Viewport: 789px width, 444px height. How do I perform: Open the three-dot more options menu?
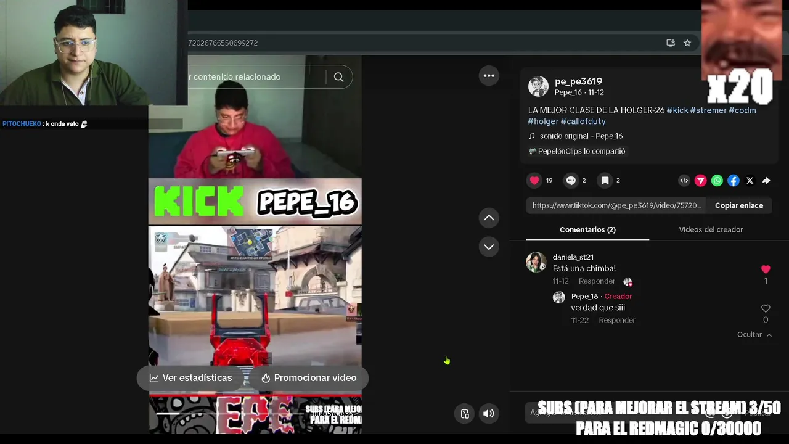(x=489, y=76)
